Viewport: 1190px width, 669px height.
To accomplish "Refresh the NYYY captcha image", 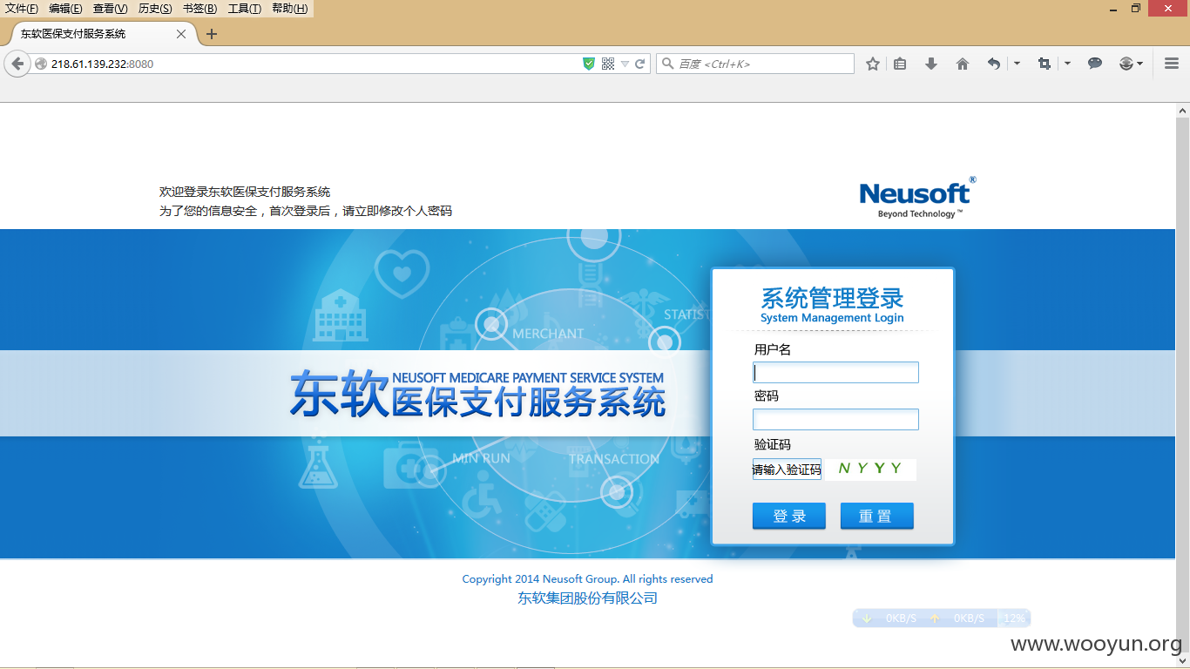I will [x=871, y=470].
